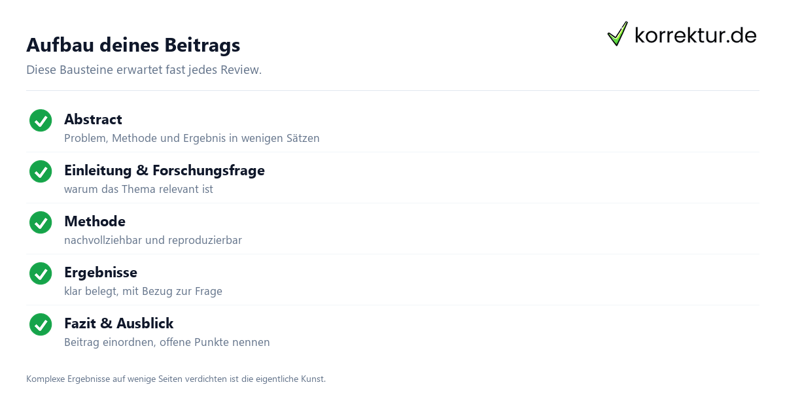Click the korrektur.de logo checkmark
This screenshot has width=785, height=412.
(618, 34)
